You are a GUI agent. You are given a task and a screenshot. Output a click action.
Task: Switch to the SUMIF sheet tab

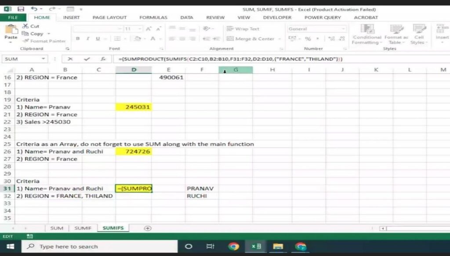pos(83,228)
